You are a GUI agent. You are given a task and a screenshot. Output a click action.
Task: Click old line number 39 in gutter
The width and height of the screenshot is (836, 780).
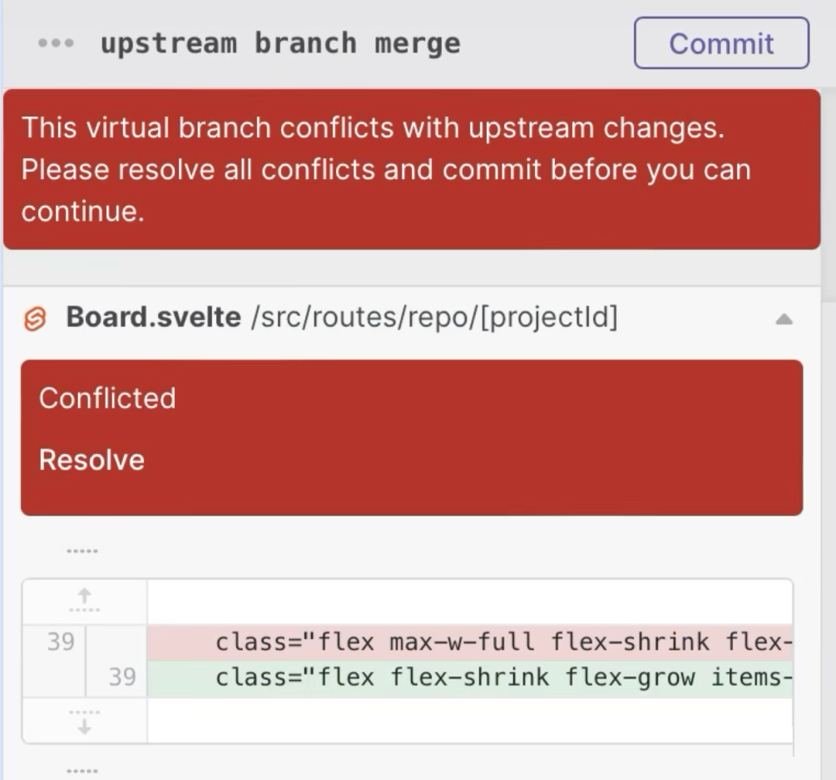[x=60, y=642]
